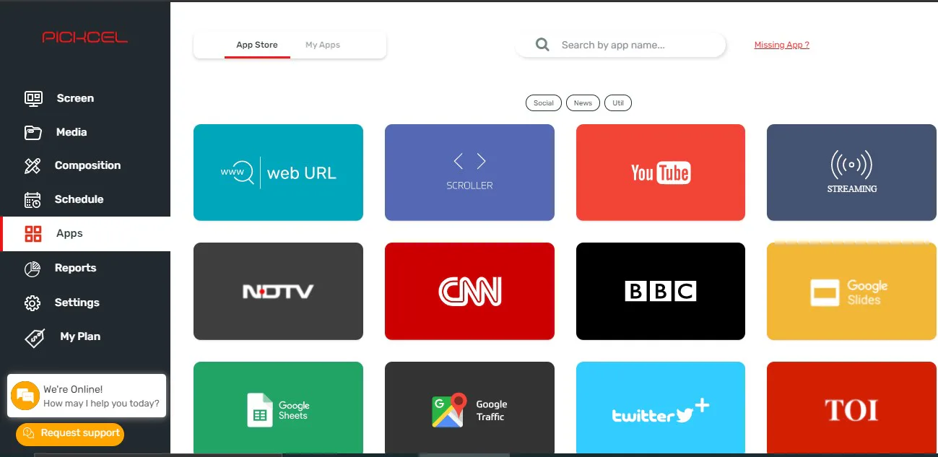The width and height of the screenshot is (938, 457).
Task: Click the Request support button
Action: [x=70, y=433]
